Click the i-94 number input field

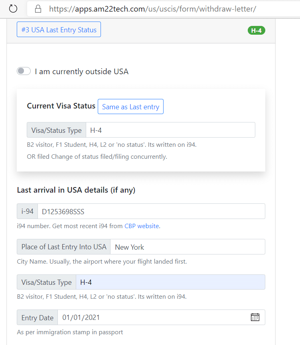pos(151,211)
